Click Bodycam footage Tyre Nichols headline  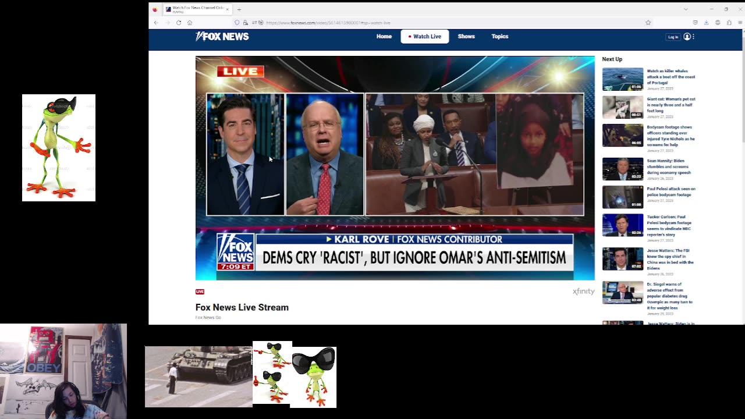(671, 136)
